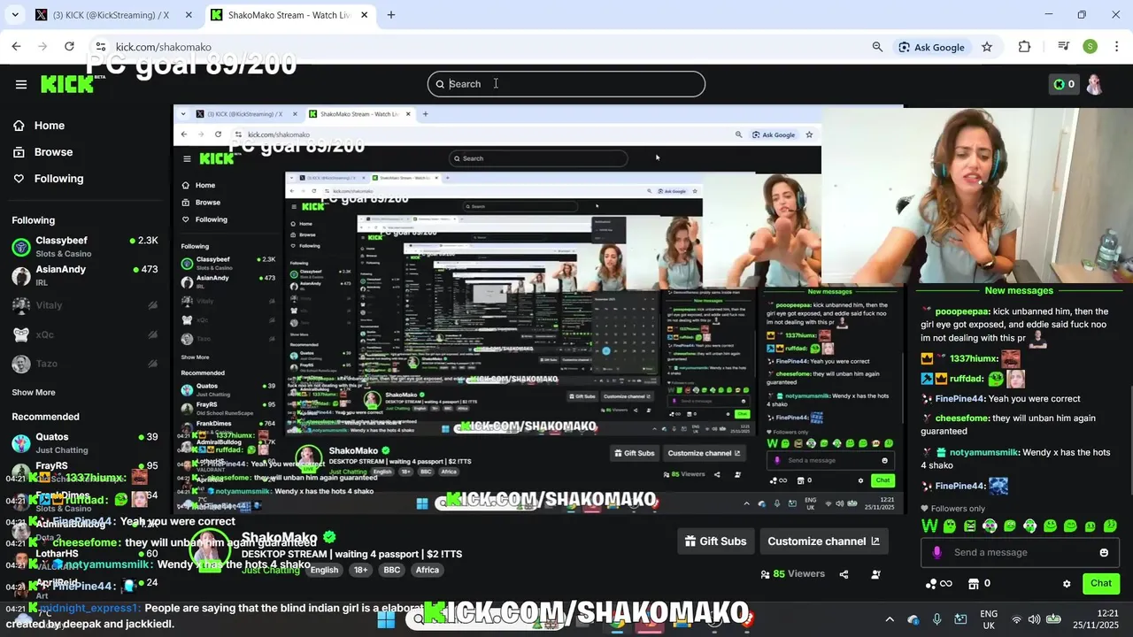Click chat username ruffdad
The width and height of the screenshot is (1133, 637).
click(x=966, y=379)
